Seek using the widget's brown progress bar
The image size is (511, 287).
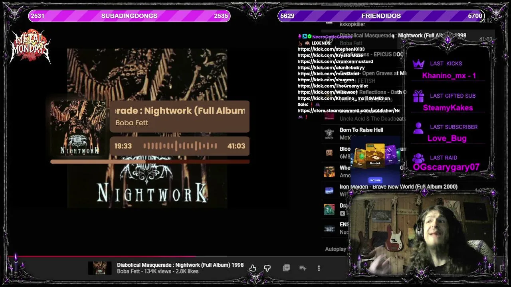[150, 161]
